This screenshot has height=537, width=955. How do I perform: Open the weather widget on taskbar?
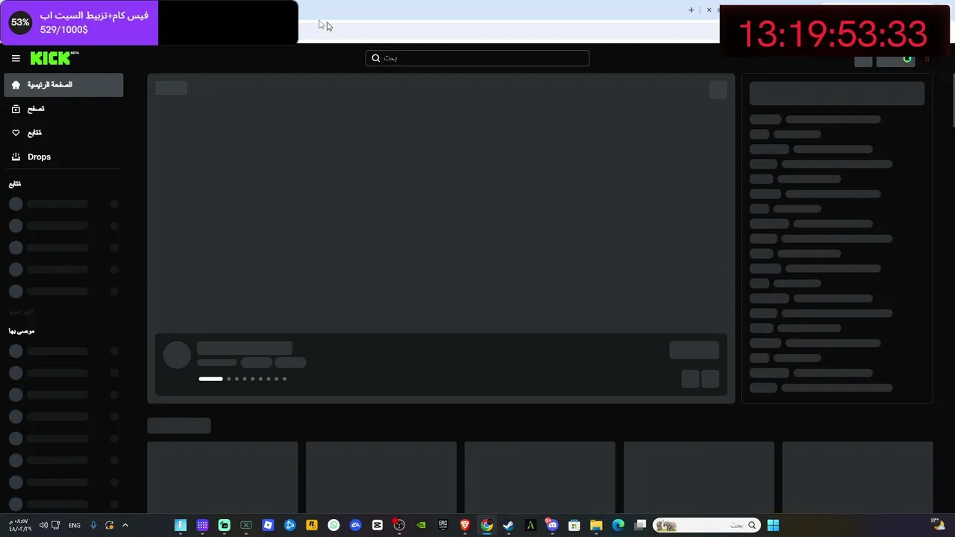[x=937, y=524]
